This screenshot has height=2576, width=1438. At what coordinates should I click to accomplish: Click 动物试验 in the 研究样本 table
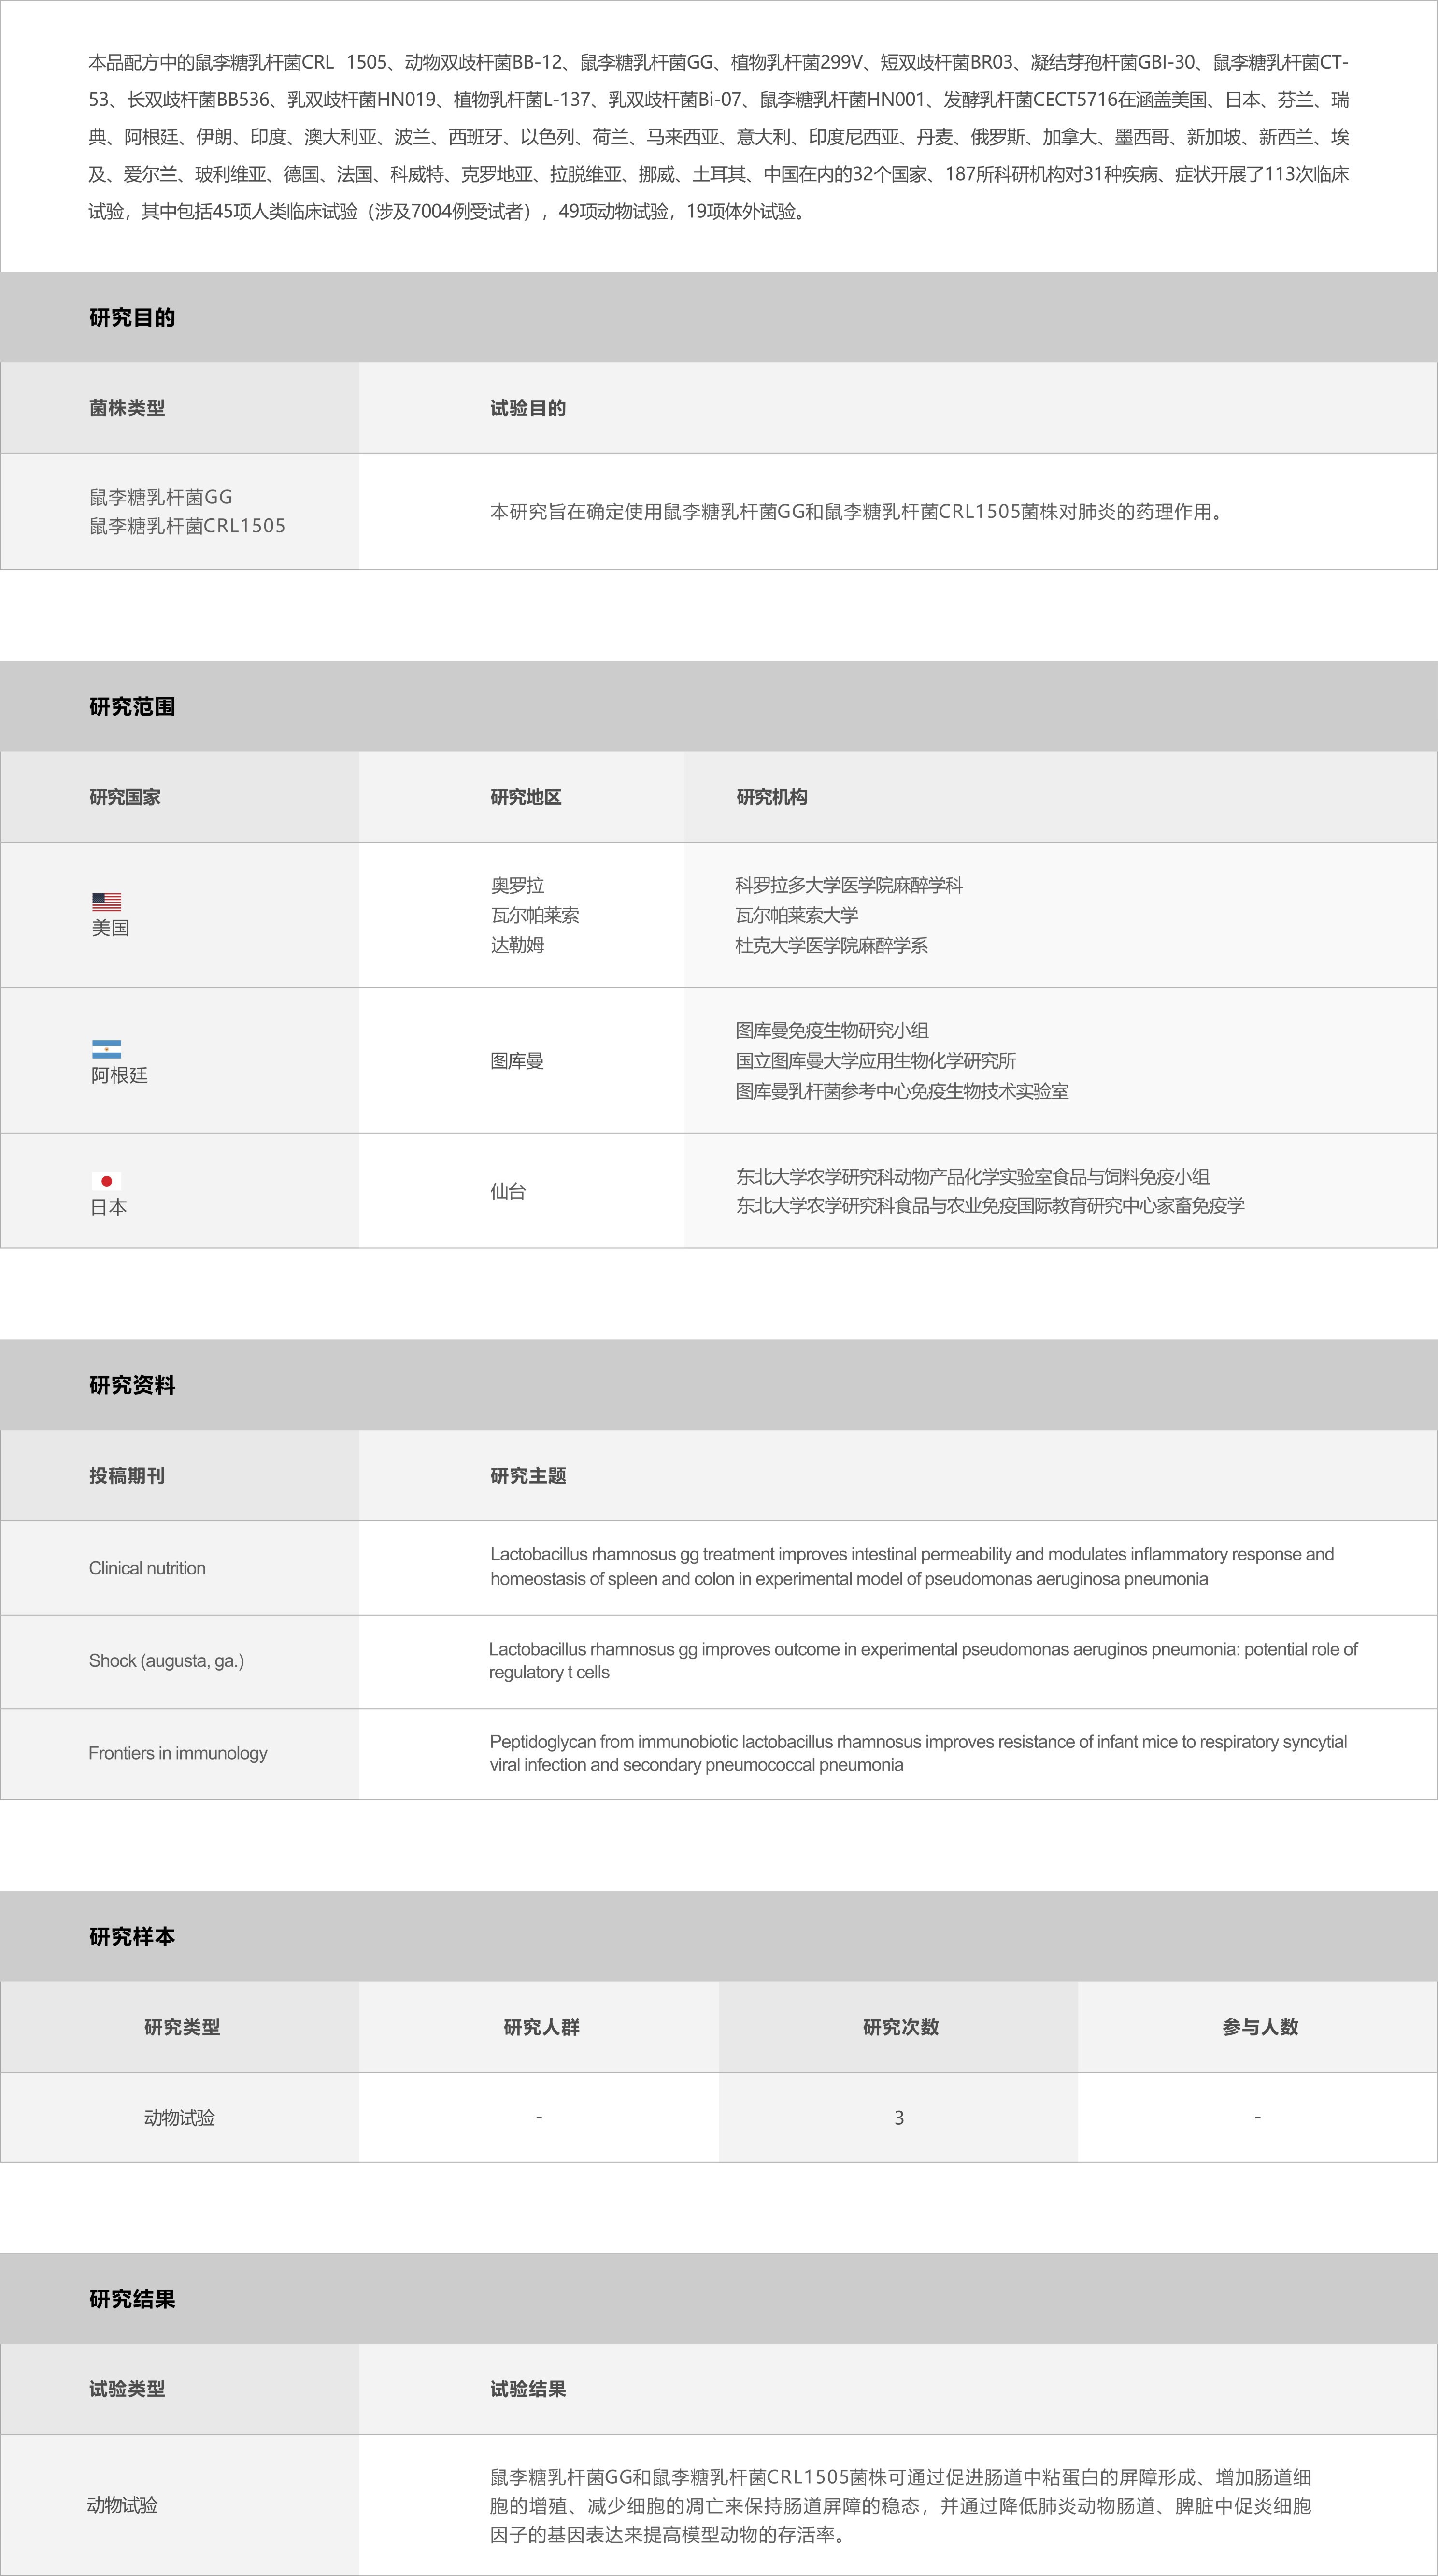[x=180, y=2118]
